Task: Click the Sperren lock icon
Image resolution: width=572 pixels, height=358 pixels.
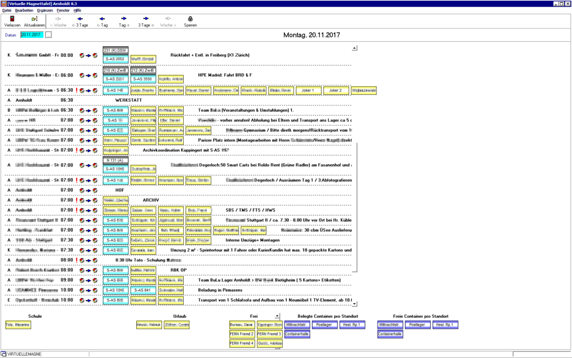Action: tap(190, 19)
